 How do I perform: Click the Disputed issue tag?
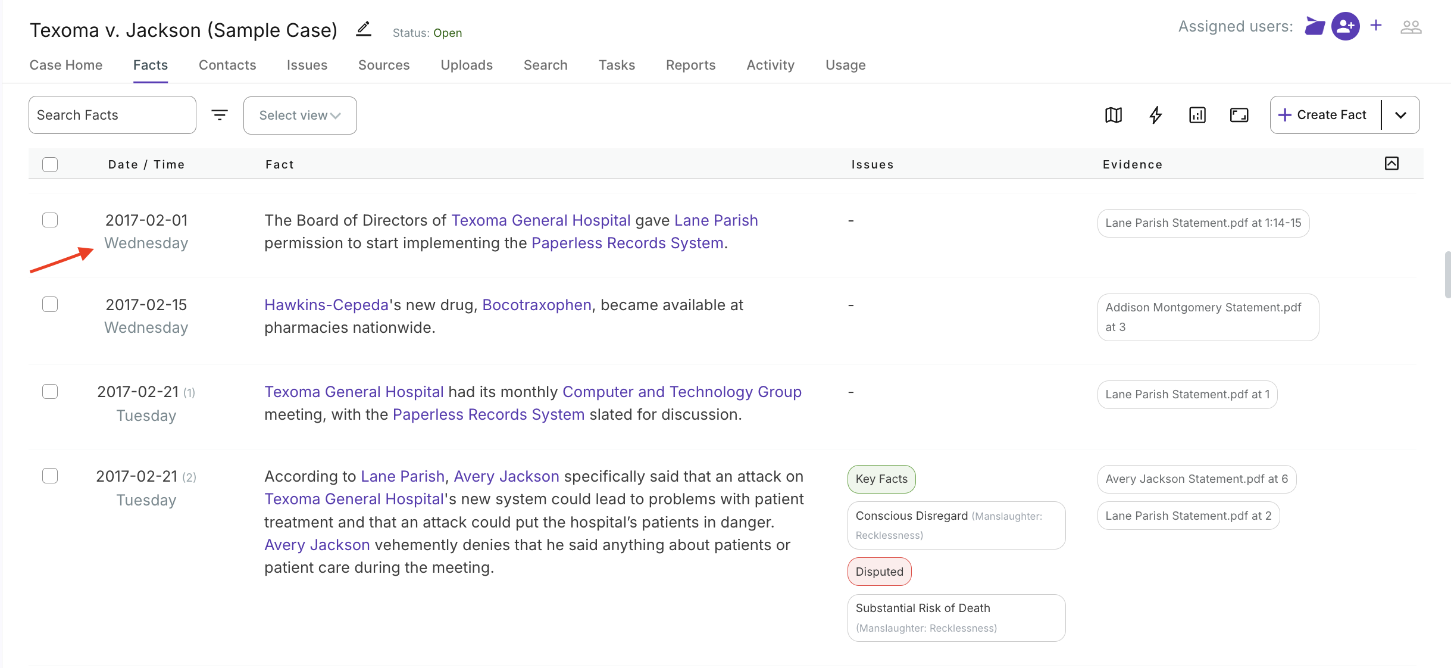[x=880, y=572]
